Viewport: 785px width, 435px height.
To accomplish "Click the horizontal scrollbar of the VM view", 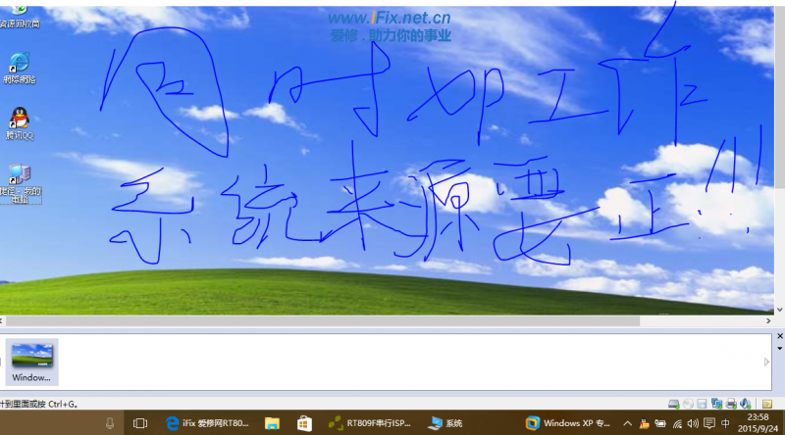I will coord(323,321).
